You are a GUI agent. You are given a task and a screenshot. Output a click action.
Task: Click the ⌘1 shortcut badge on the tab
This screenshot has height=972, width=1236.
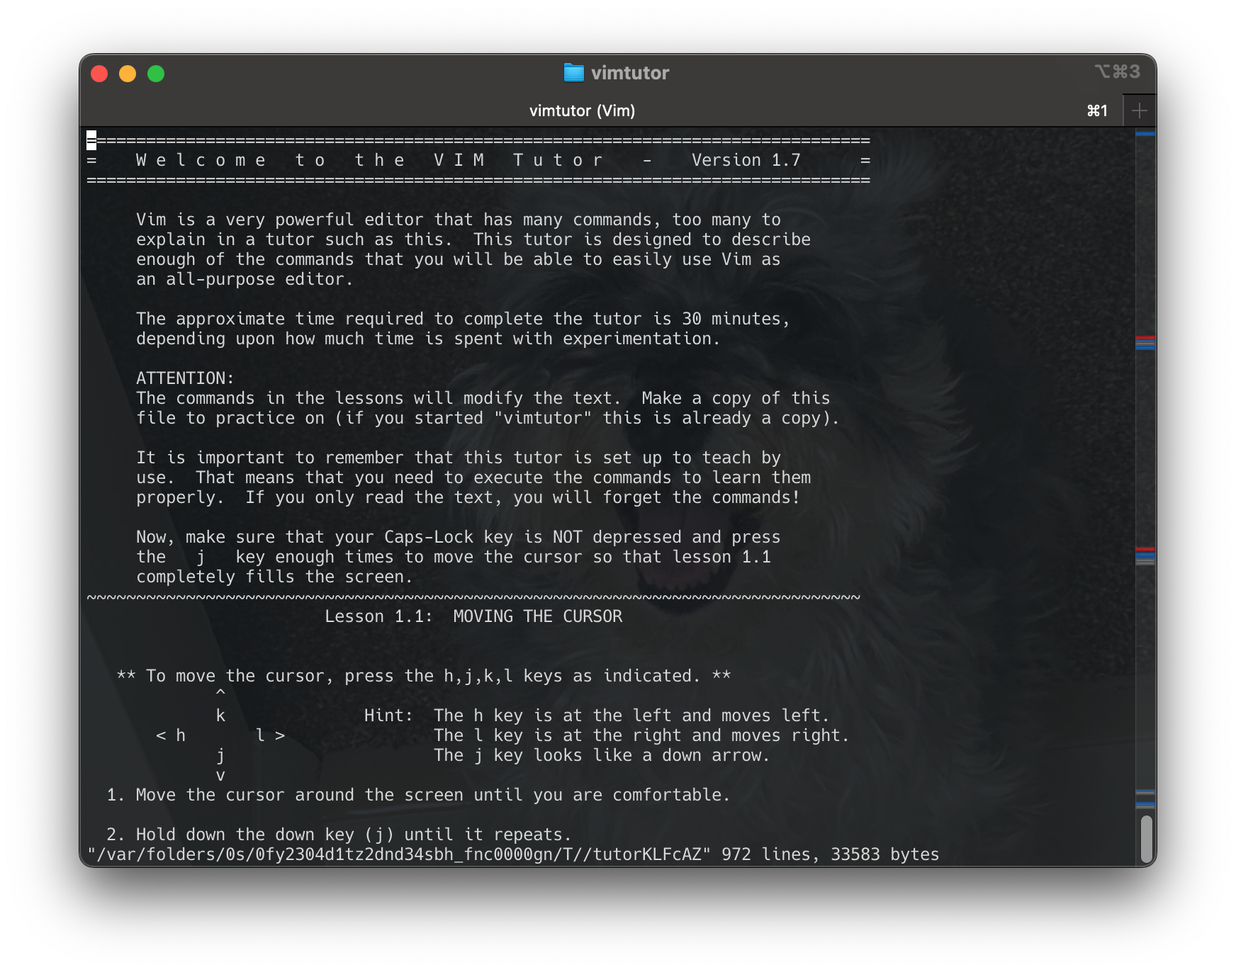[1096, 111]
